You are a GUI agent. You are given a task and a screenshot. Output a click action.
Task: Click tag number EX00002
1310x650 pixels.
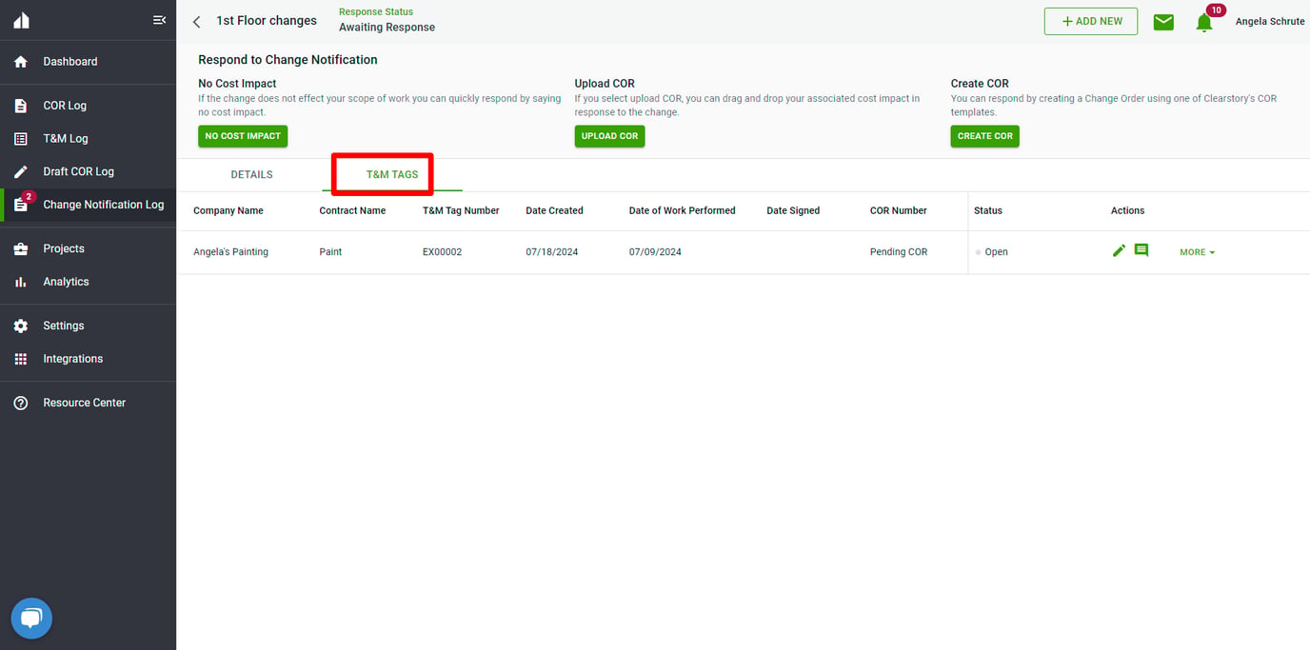(x=442, y=252)
